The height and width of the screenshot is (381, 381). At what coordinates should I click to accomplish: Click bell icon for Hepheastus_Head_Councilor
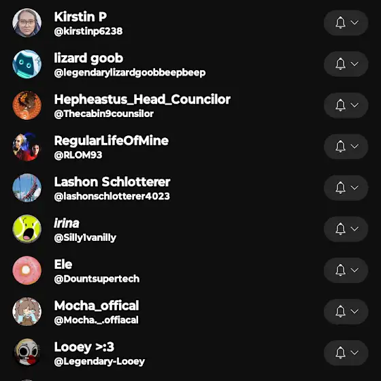coord(340,105)
